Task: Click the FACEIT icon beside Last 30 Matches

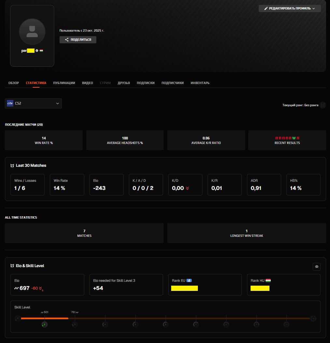Action: click(x=12, y=165)
